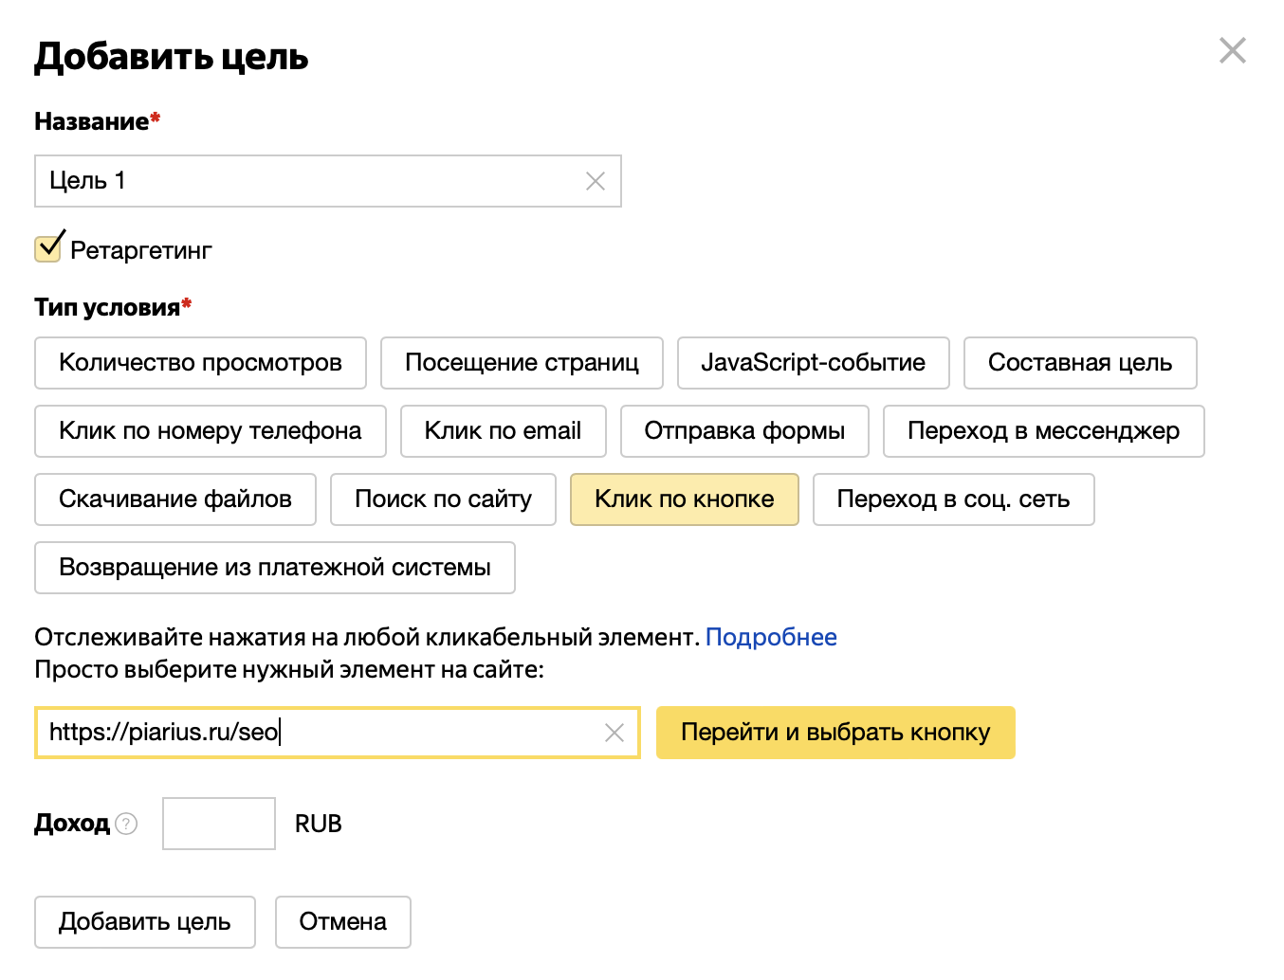The image size is (1284, 980).
Task: Click Перейти и выбрать кнопку button
Action: [x=835, y=733]
